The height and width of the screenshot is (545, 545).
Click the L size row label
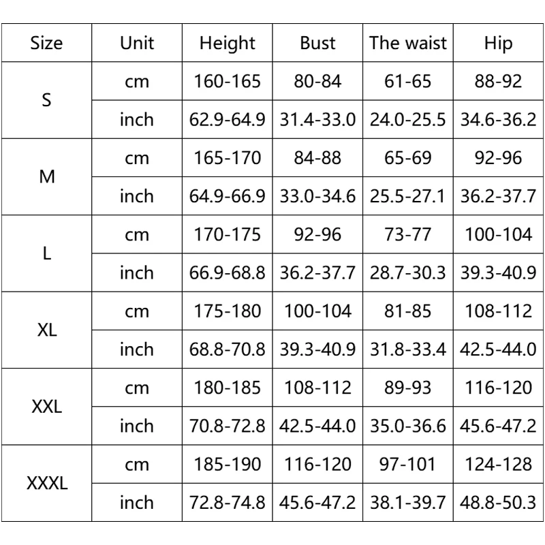coord(46,253)
